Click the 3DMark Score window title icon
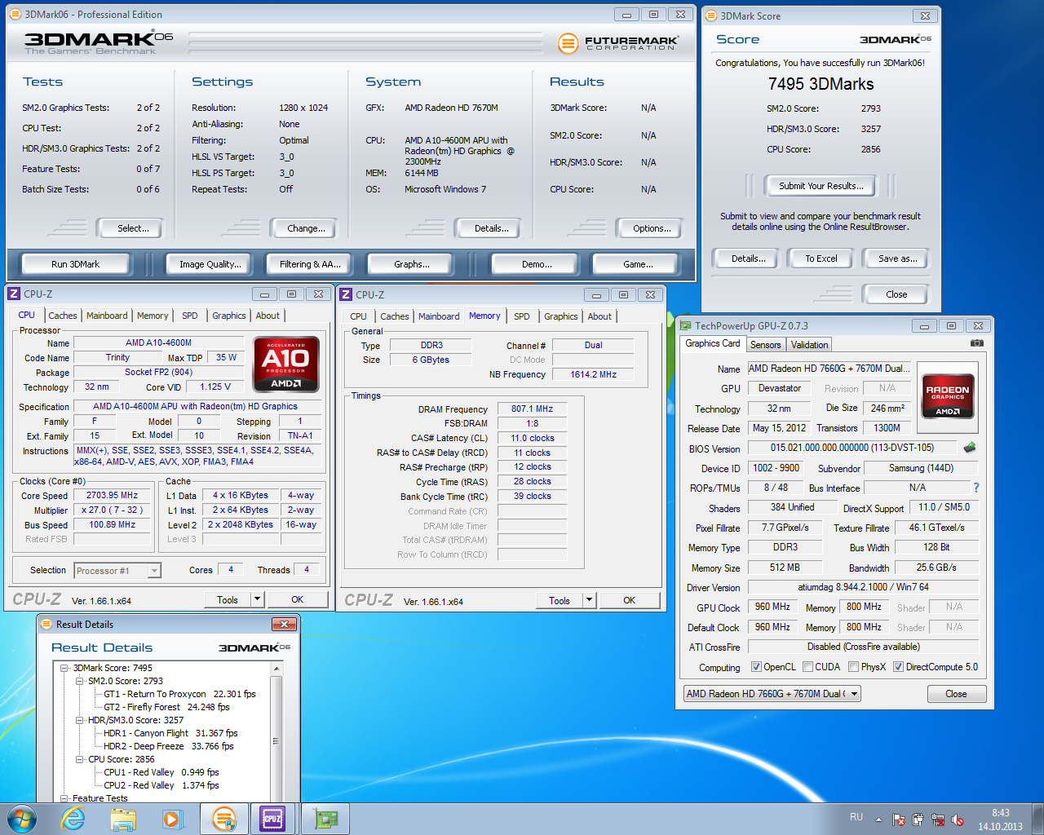The image size is (1044, 835). [711, 15]
